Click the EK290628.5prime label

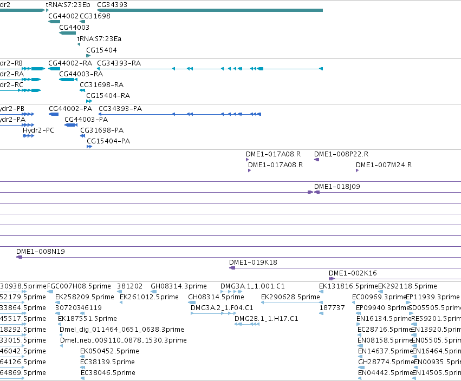[x=290, y=297]
